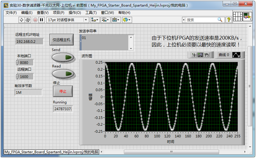Click the y-axis maximum value 0.25
This screenshot has height=158, width=256.
tap(99, 62)
